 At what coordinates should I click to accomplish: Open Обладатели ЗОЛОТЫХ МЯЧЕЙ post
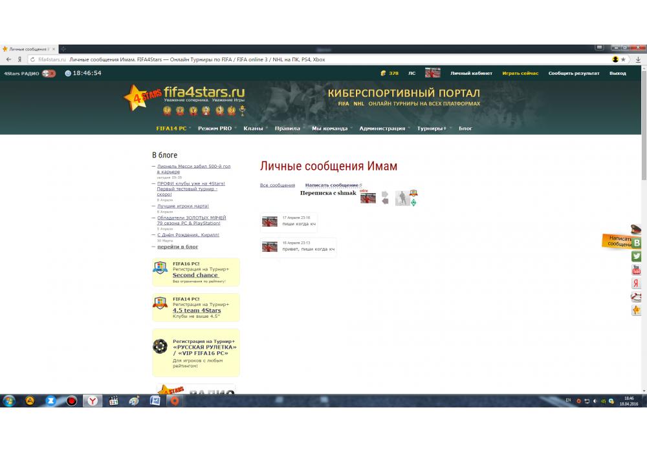tap(192, 220)
